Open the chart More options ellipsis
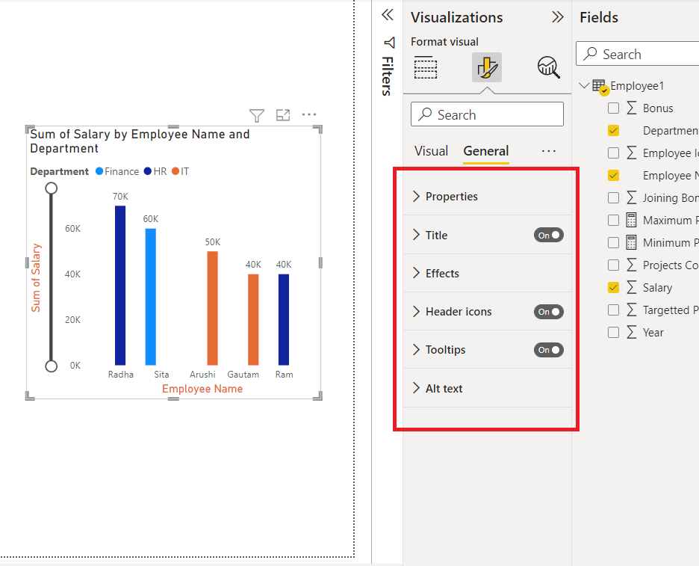The image size is (699, 566). pyautogui.click(x=309, y=114)
